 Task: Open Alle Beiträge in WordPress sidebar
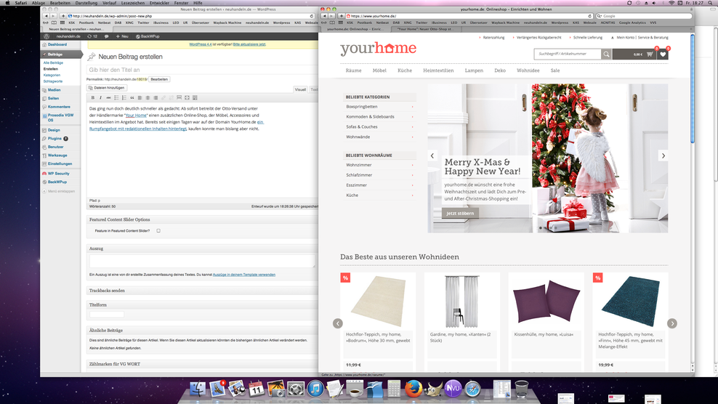pos(53,62)
